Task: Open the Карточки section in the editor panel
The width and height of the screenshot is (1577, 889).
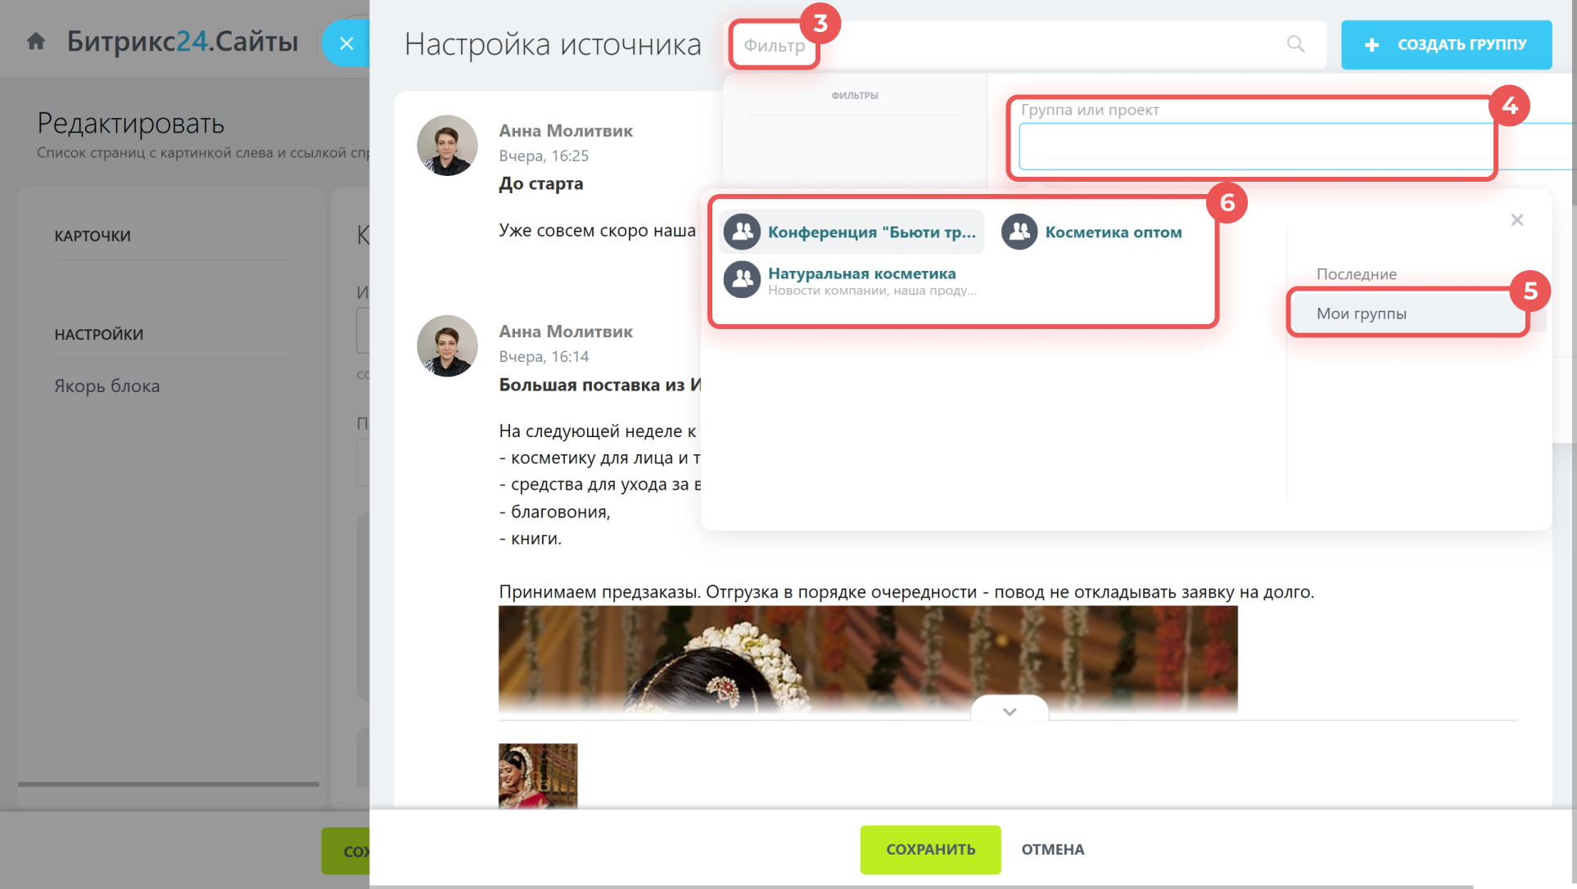Action: 93,236
